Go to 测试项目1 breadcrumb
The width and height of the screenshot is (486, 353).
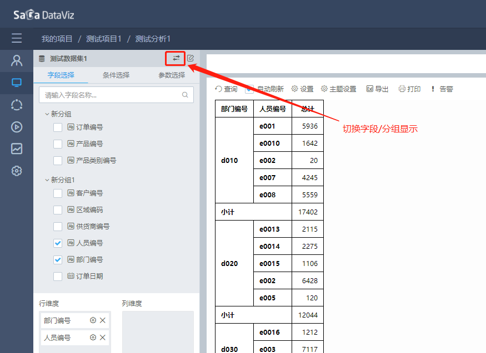104,39
